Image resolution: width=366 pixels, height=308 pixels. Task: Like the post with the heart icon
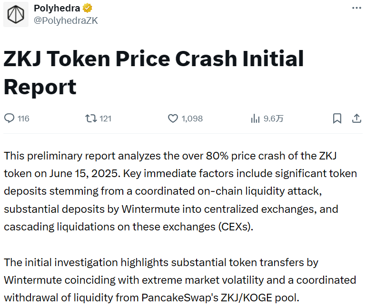(173, 119)
